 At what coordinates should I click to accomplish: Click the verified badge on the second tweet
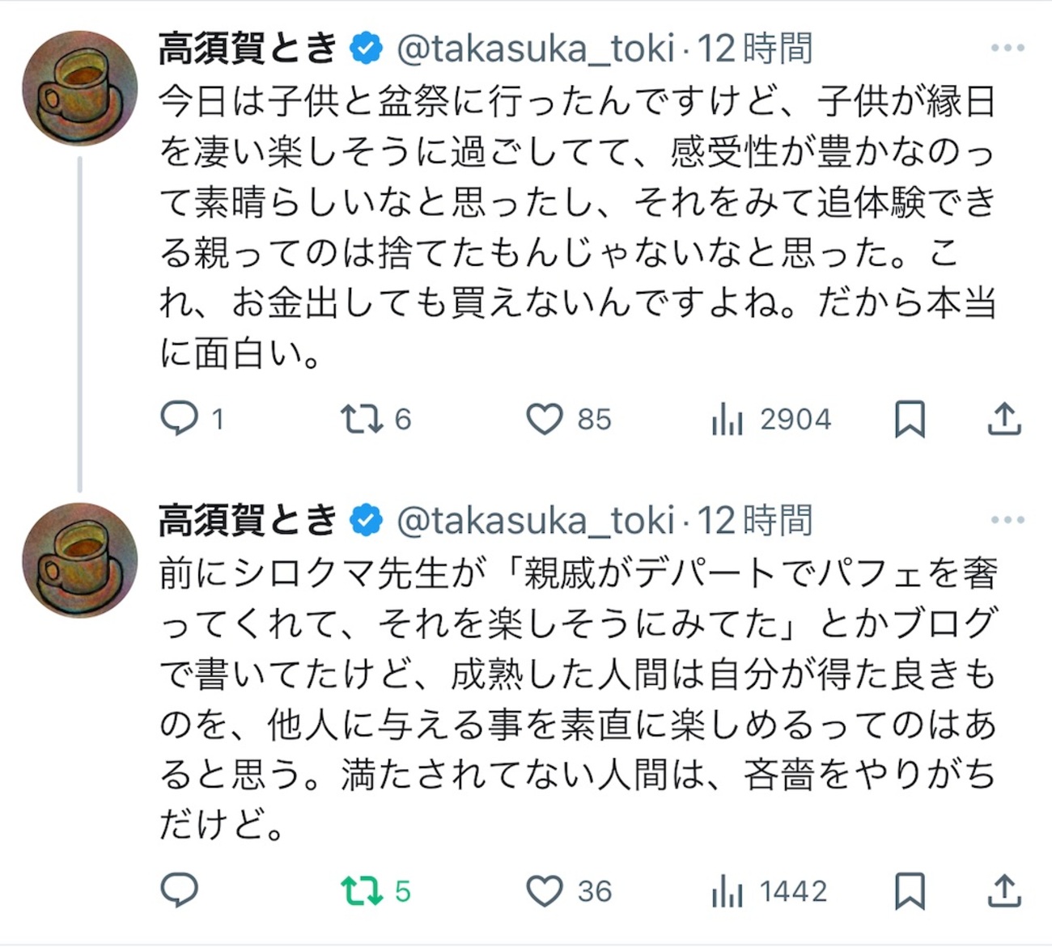pos(366,520)
